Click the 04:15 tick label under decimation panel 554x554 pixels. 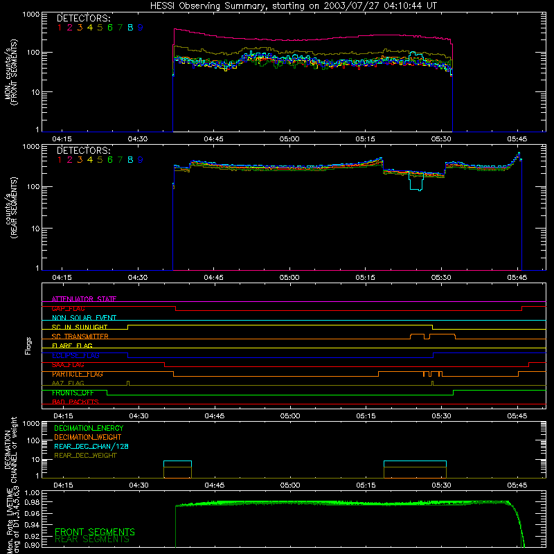point(63,485)
